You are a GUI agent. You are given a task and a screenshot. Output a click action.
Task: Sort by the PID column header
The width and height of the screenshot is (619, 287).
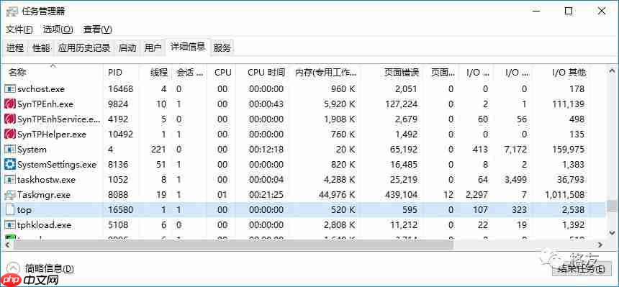point(121,72)
